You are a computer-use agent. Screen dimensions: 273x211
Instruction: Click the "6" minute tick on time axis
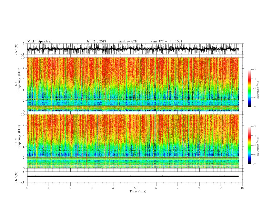(x=156, y=188)
